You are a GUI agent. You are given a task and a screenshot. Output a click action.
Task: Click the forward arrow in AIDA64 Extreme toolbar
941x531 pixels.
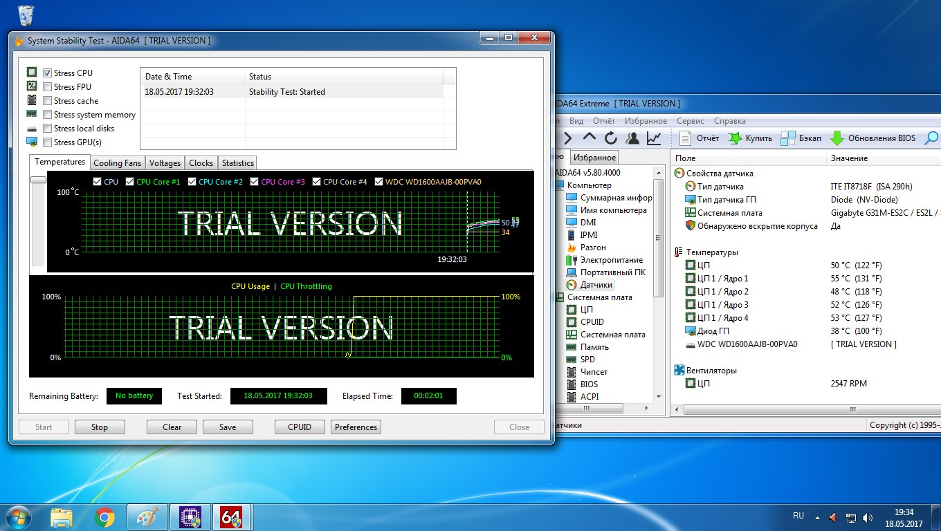(x=567, y=138)
